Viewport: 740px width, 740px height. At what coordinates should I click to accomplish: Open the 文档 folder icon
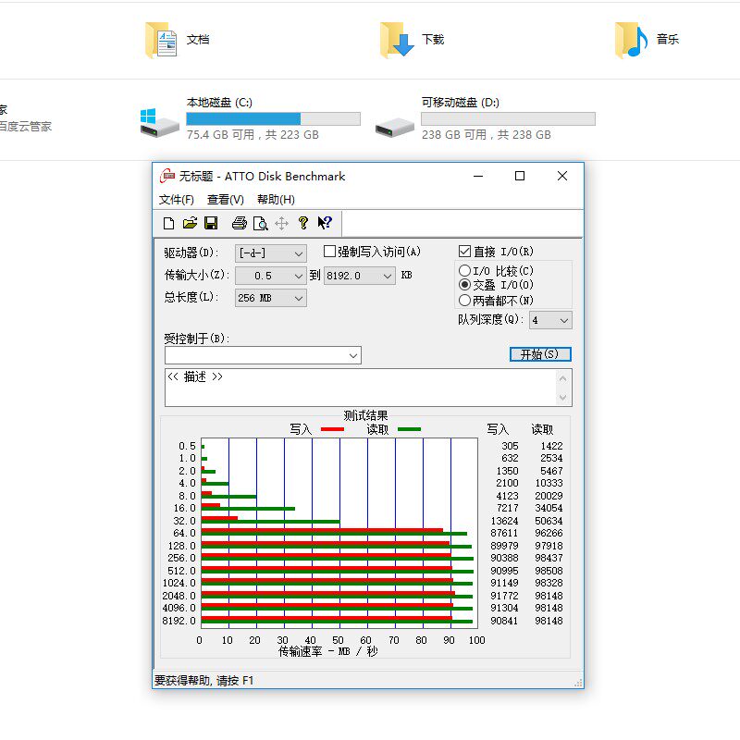coord(161,41)
